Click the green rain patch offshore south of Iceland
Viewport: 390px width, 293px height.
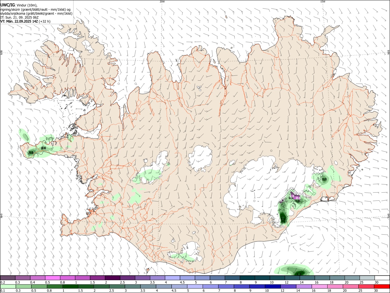coord(293,270)
